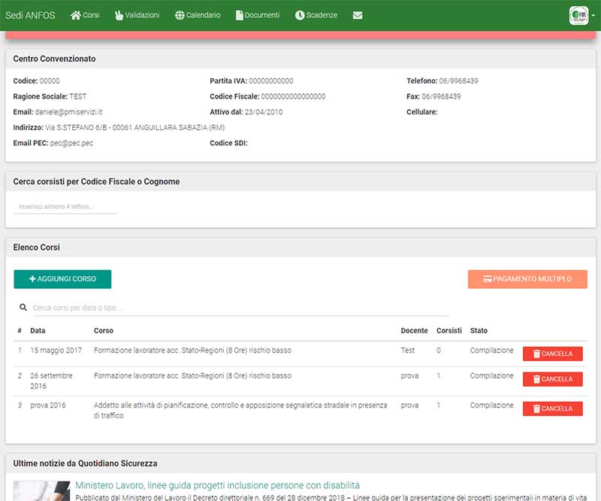Click the Calendario globe icon
The image size is (601, 501).
coord(180,15)
